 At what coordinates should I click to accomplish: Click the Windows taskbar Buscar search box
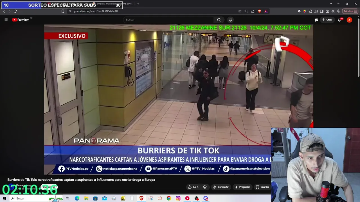click(x=36, y=198)
